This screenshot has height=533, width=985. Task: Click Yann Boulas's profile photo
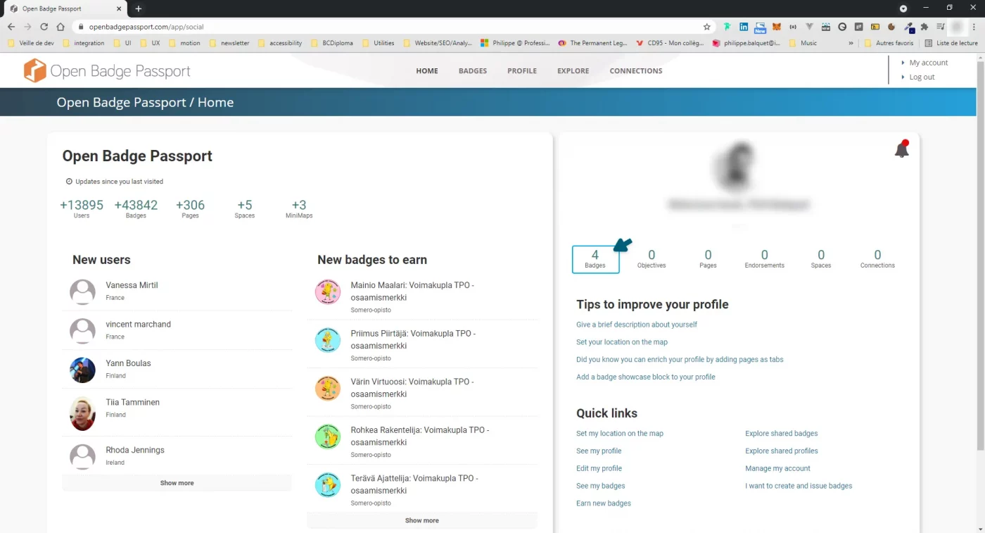point(82,370)
